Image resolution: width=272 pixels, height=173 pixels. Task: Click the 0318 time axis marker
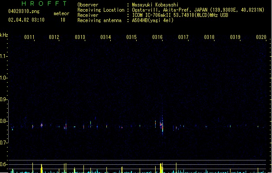point(209,37)
